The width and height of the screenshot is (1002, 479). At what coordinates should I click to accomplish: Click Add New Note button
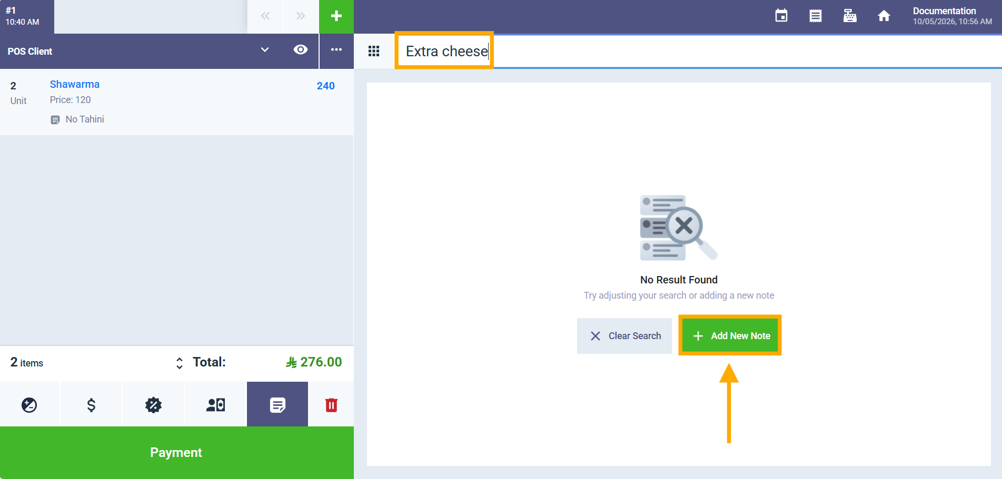pyautogui.click(x=730, y=336)
